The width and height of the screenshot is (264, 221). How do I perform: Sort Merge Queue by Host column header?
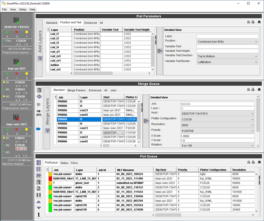[x=113, y=97]
